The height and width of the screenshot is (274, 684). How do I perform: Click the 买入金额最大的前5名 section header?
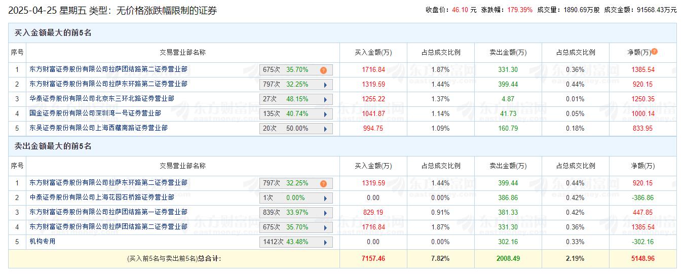[53, 33]
